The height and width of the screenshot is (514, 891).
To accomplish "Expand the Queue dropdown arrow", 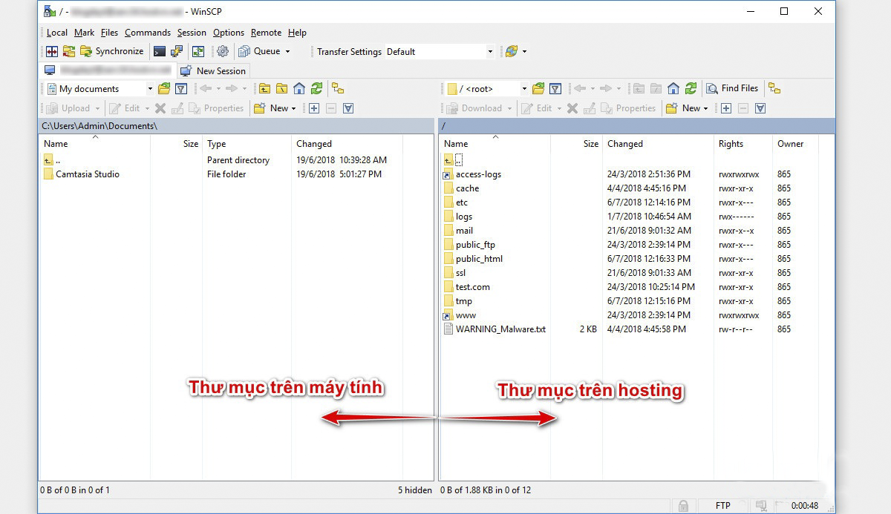I will click(x=288, y=51).
